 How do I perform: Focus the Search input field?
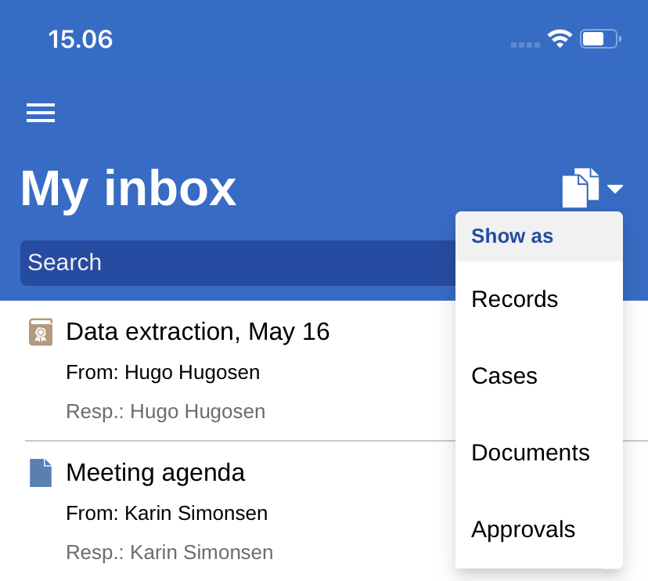[x=235, y=262]
